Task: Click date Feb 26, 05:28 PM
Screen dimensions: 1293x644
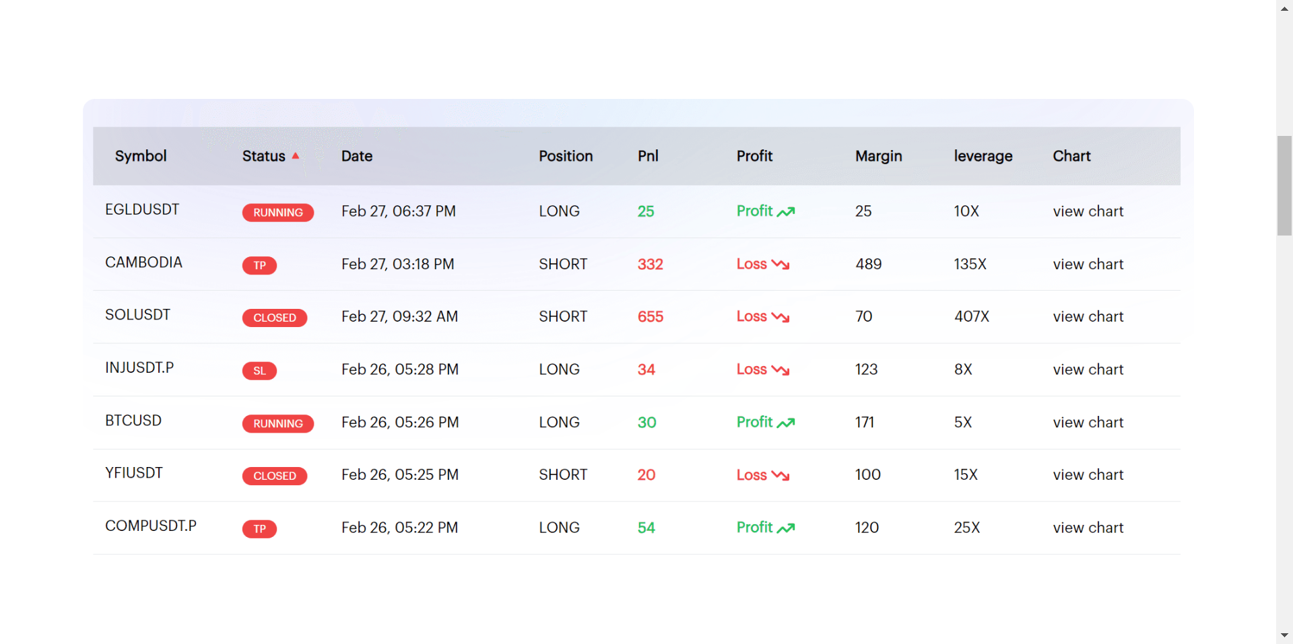Action: (x=400, y=369)
